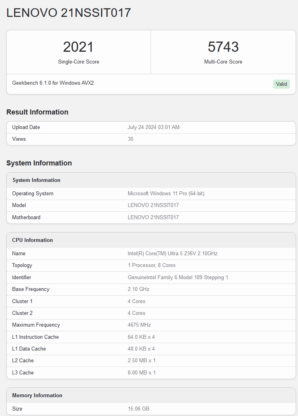This screenshot has height=416, width=298.
Task: Click the page title LENOVO 21NSSIT017
Action: 69,13
